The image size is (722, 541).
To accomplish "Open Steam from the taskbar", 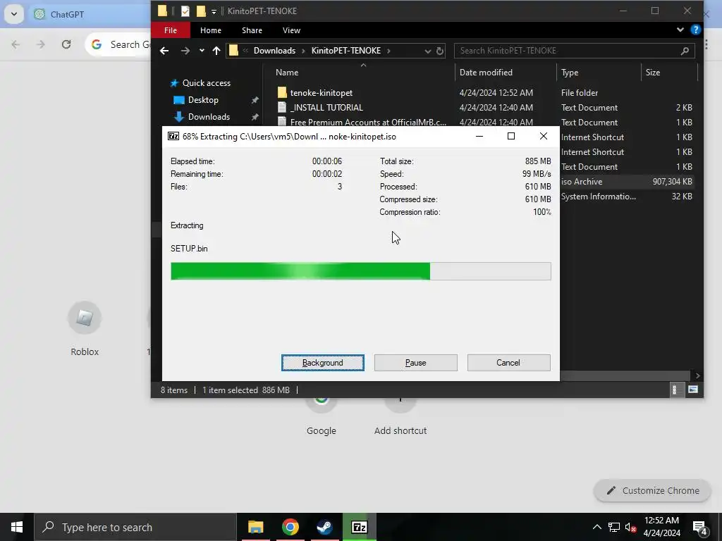I will (x=324, y=527).
